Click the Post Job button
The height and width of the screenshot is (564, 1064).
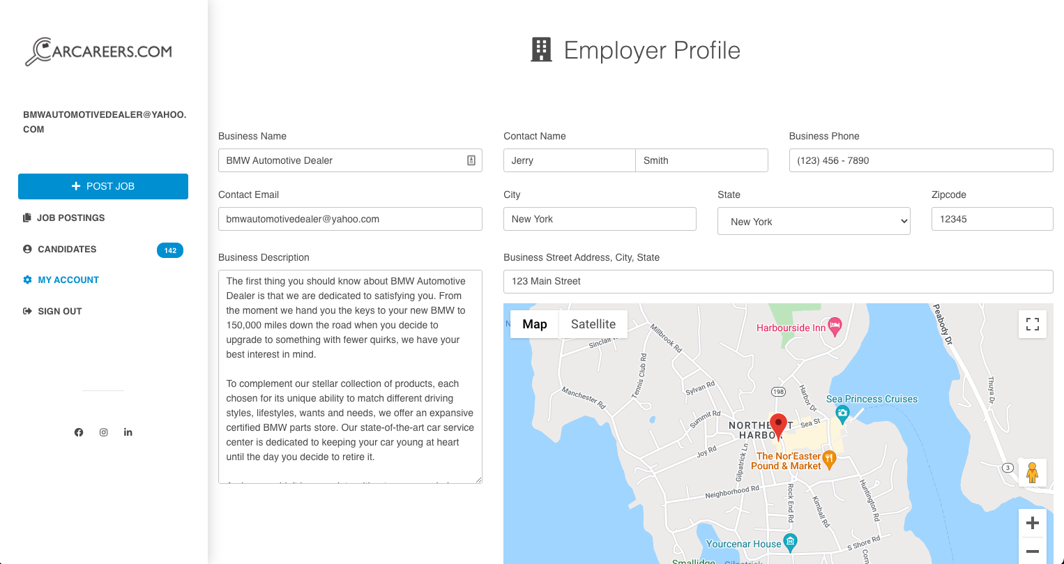[x=103, y=186]
